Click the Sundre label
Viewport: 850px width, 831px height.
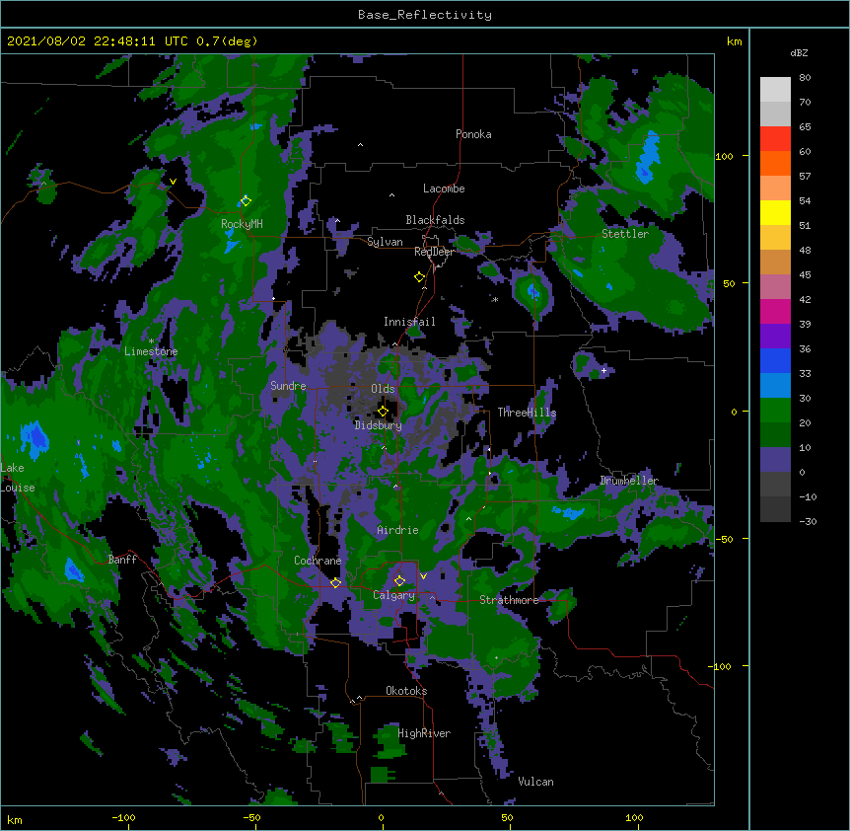point(288,386)
